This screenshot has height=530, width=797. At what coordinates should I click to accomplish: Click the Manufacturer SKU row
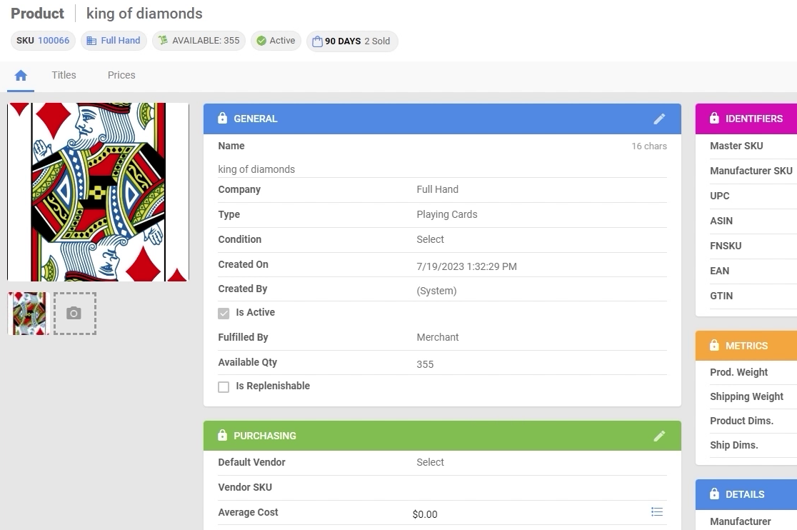[753, 171]
